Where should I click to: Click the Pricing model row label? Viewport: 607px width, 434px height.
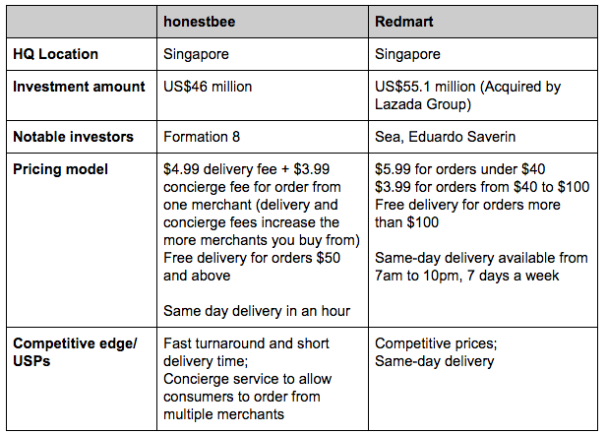(x=60, y=169)
